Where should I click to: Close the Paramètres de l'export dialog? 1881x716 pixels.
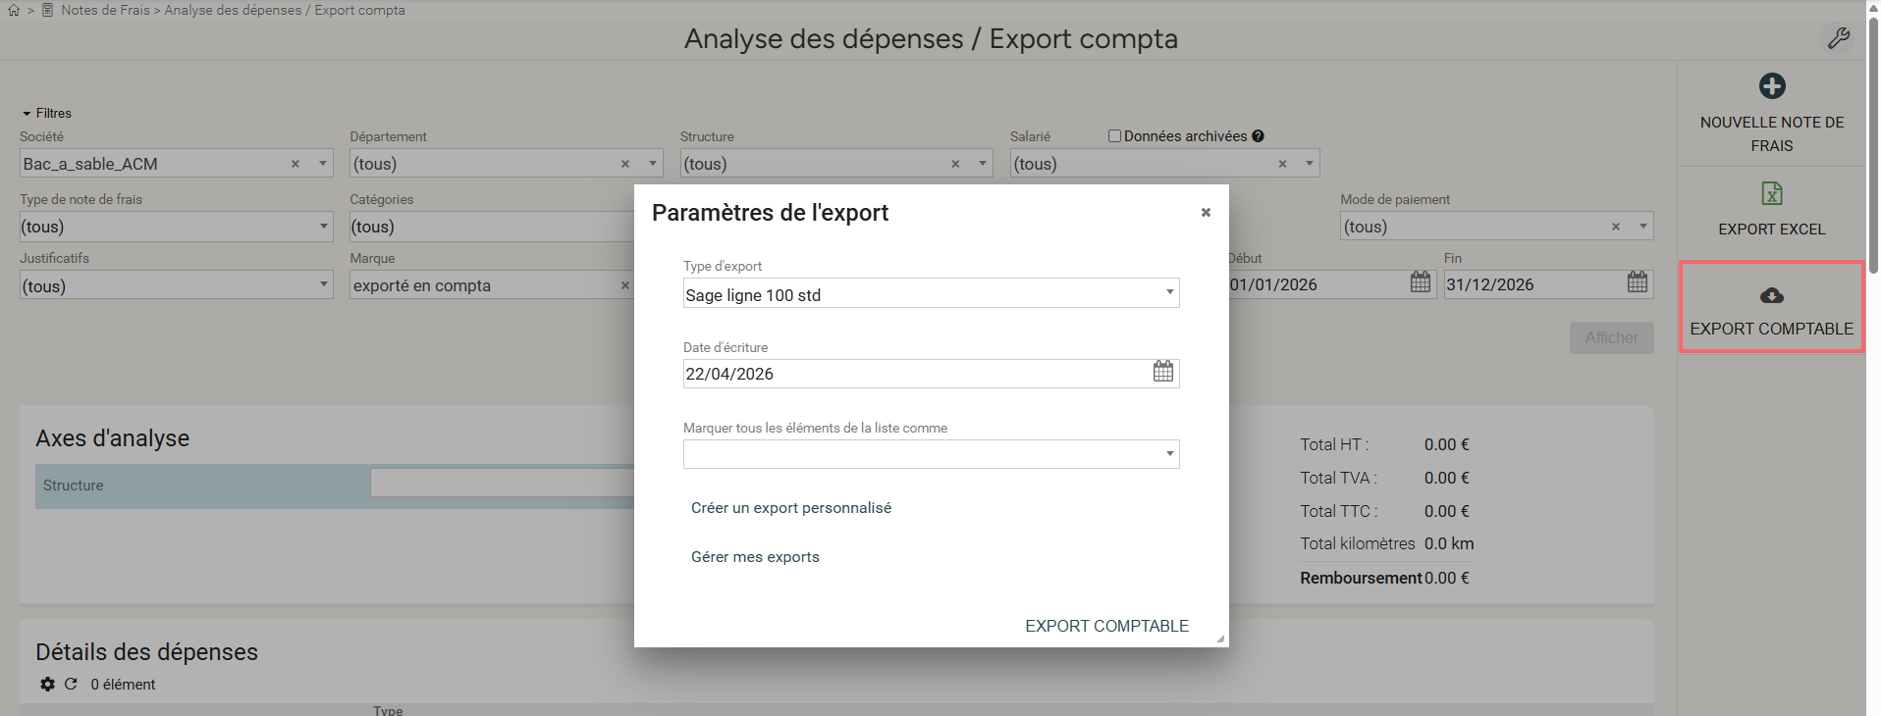1206,213
